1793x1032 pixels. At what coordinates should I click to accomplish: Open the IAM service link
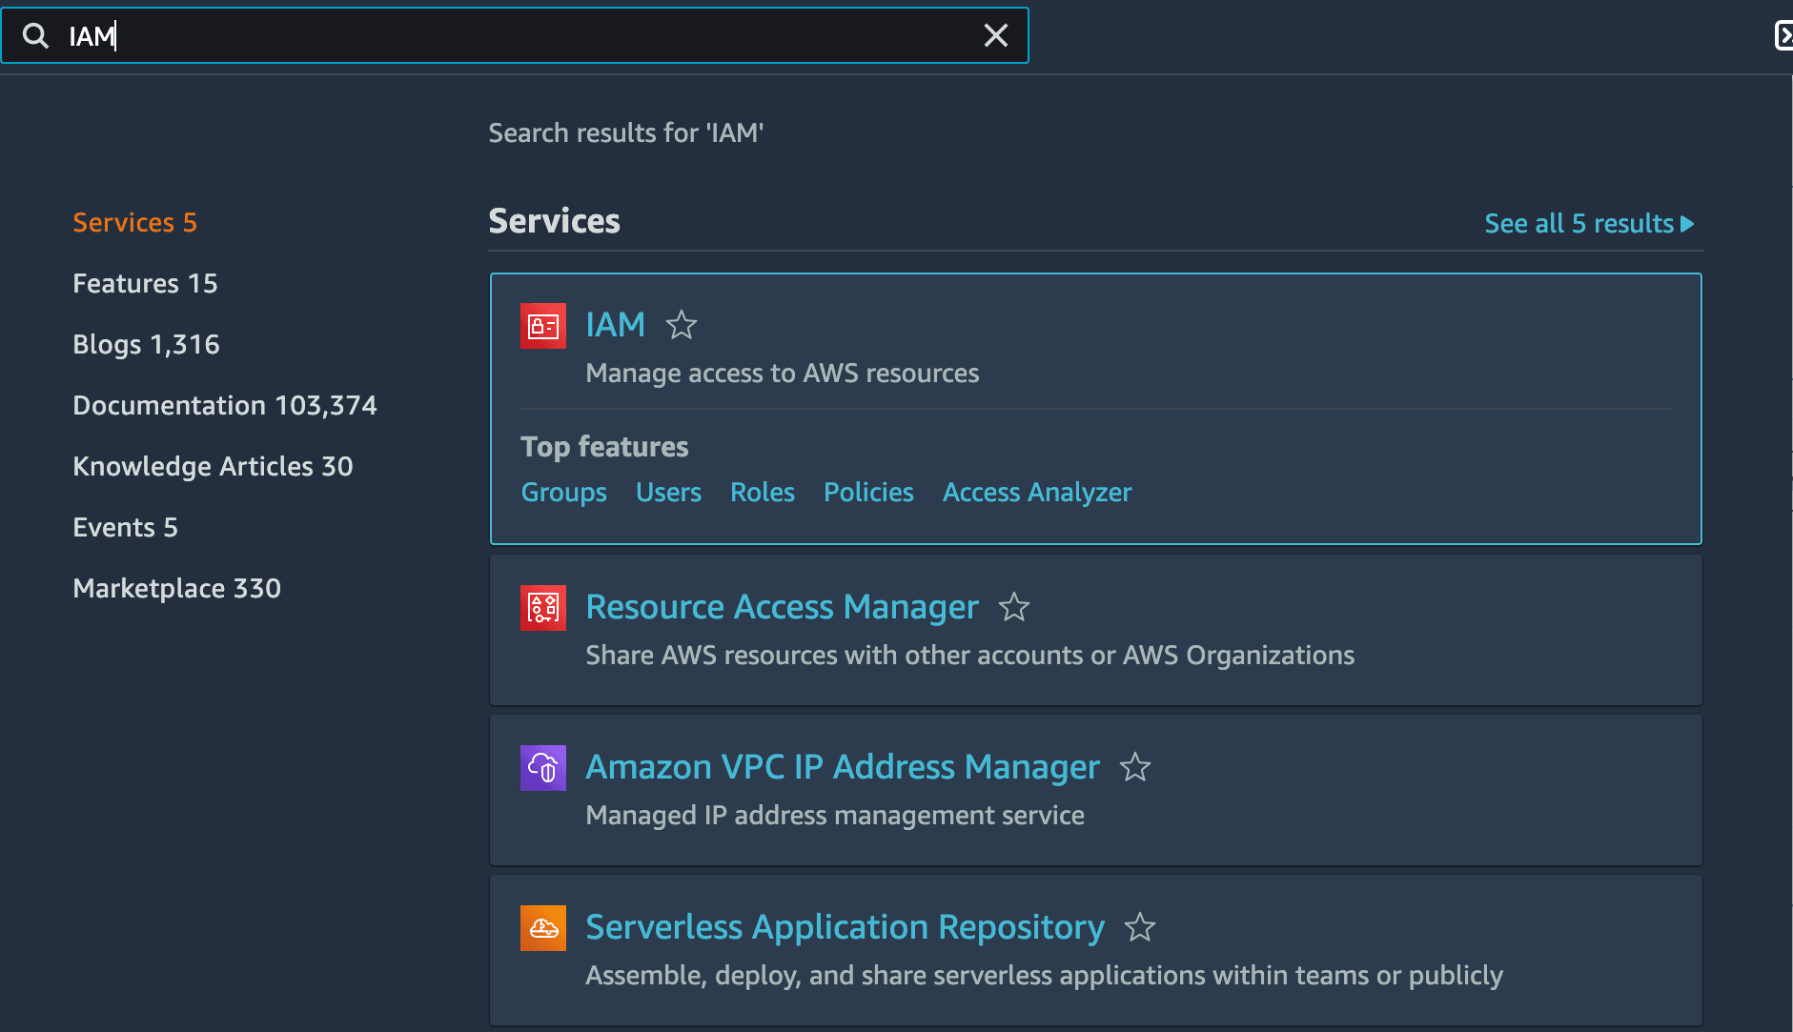(x=616, y=325)
